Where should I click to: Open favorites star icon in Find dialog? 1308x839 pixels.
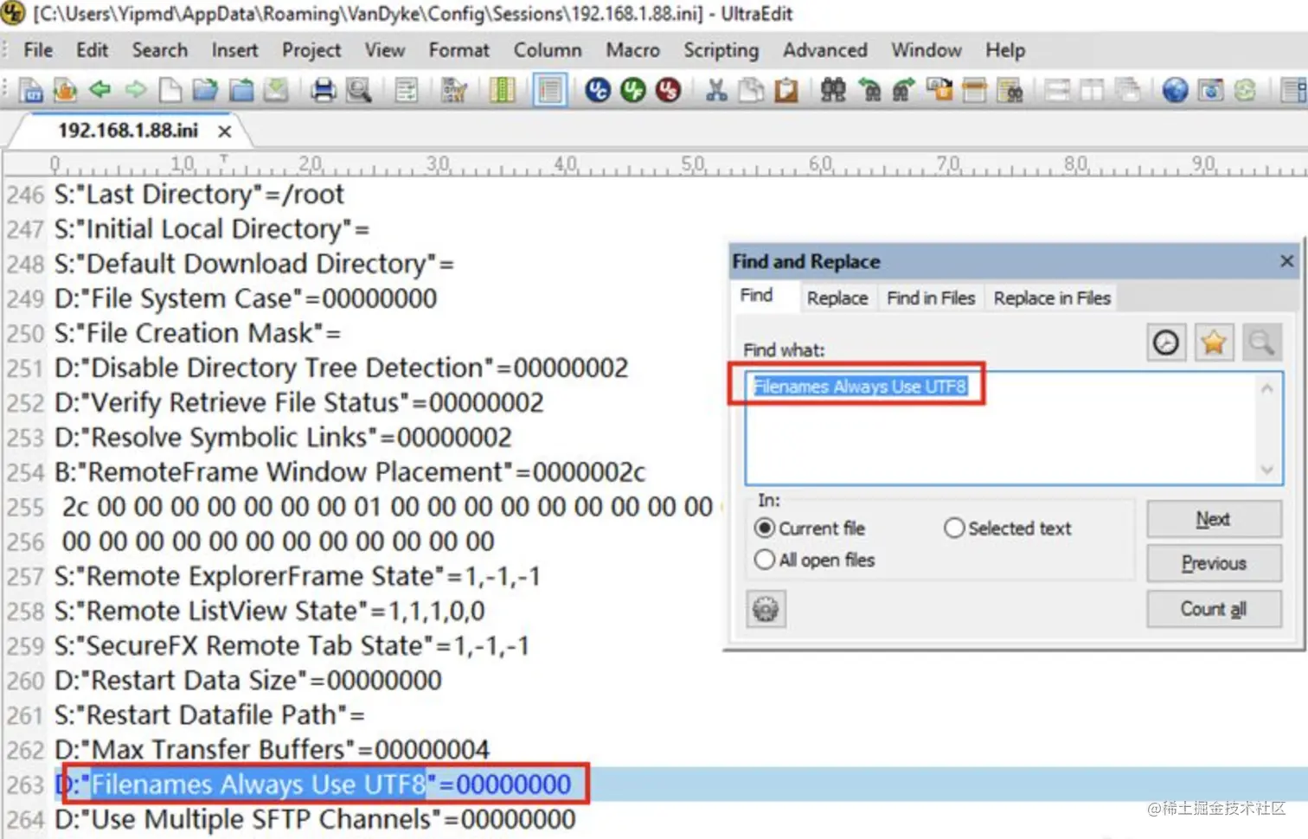tap(1214, 343)
